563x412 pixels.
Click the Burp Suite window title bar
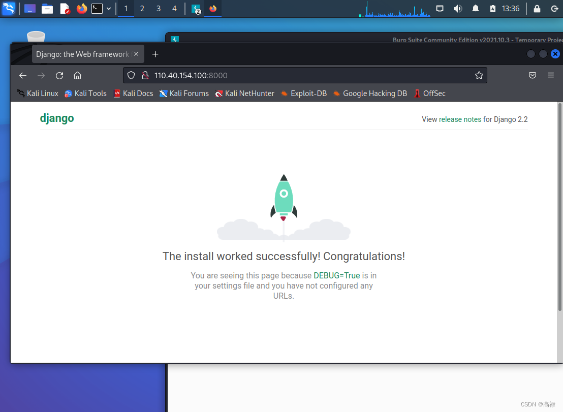[x=364, y=37]
